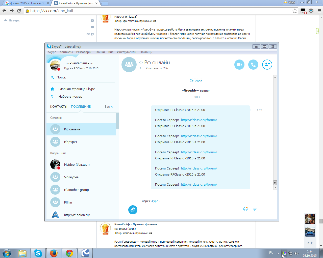
Task: Bookmark the page with the star icon
Action: (x=295, y=11)
